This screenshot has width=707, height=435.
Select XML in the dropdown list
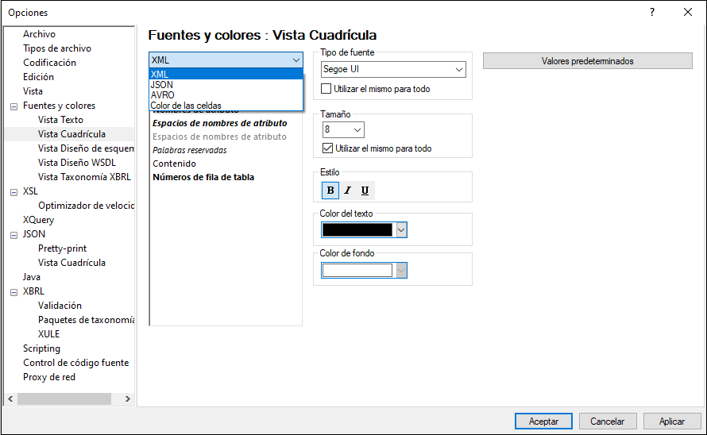pyautogui.click(x=226, y=74)
